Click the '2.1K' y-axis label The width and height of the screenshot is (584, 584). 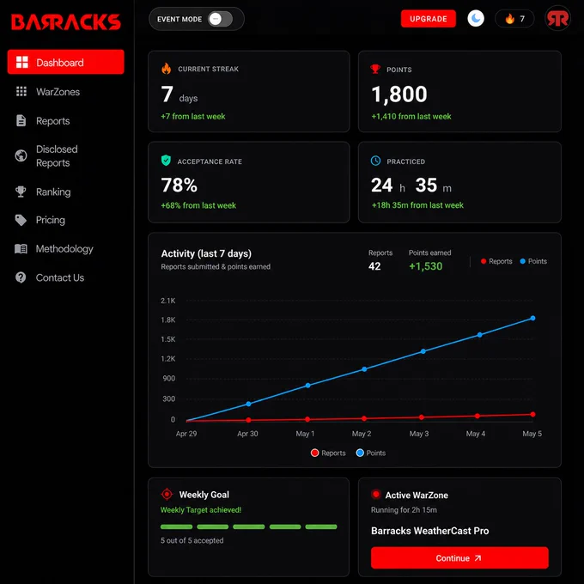168,301
